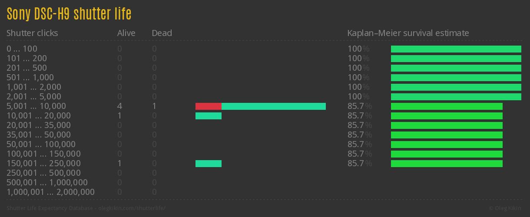
Task: Click the red dead bar segment
Action: [x=208, y=106]
